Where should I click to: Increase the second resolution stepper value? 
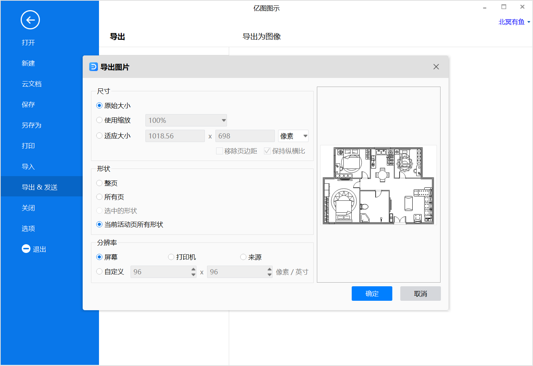[269, 269]
